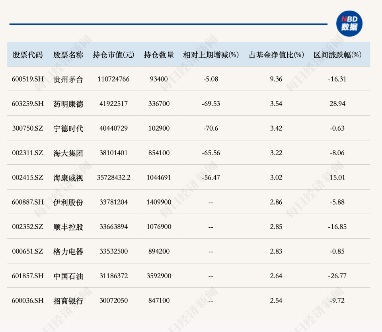
Task: Click the 占基金净值比(%) column header
Action: coord(276,55)
